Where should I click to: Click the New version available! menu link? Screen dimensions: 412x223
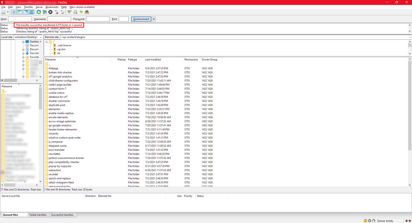click(x=82, y=7)
